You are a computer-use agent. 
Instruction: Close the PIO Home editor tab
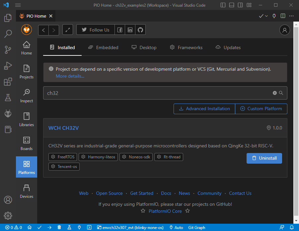tap(51, 16)
